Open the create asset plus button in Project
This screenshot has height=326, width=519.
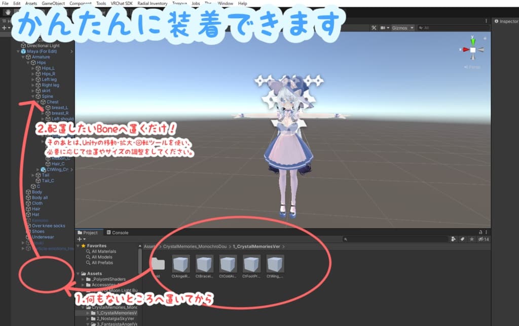coord(79,238)
